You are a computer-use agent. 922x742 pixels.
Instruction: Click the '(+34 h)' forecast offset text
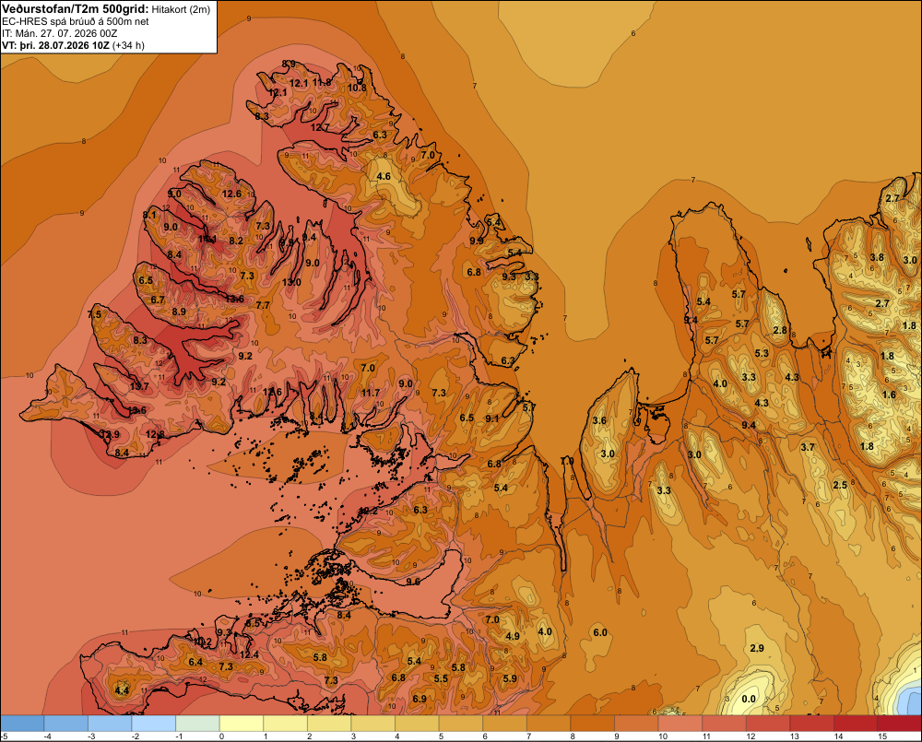128,45
